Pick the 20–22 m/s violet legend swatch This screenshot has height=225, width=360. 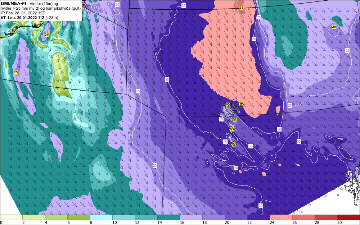tap(236, 217)
